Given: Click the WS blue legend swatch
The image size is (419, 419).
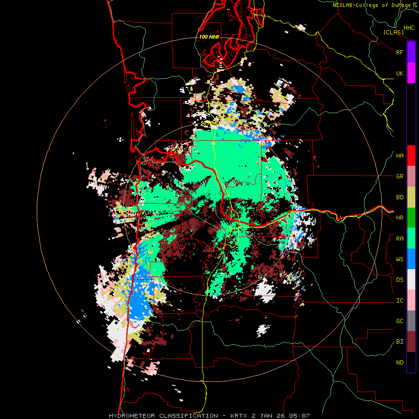Looking at the screenshot, I should (x=411, y=259).
